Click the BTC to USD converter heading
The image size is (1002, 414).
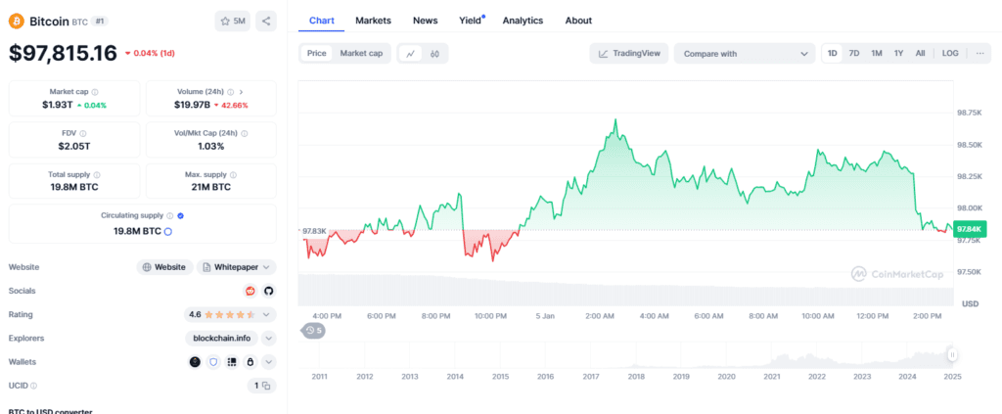[51, 411]
